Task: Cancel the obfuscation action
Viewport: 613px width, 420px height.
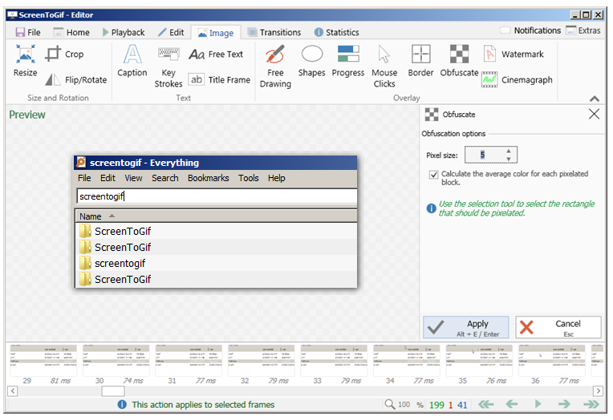Action: [558, 327]
